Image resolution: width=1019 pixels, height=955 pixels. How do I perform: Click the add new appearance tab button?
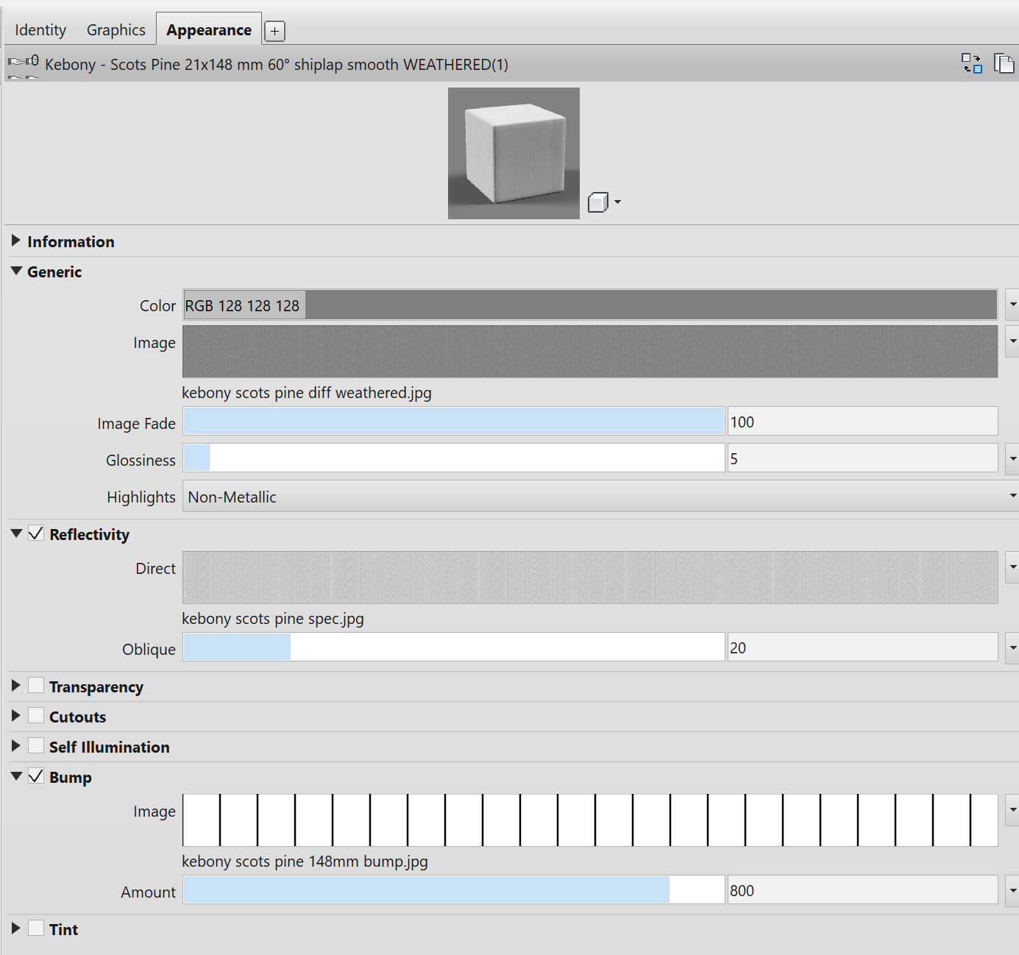274,31
